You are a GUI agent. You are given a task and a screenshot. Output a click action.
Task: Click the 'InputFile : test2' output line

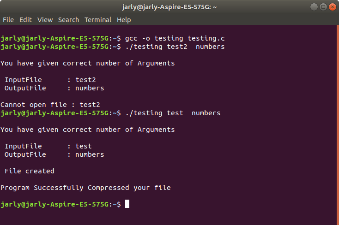50,80
